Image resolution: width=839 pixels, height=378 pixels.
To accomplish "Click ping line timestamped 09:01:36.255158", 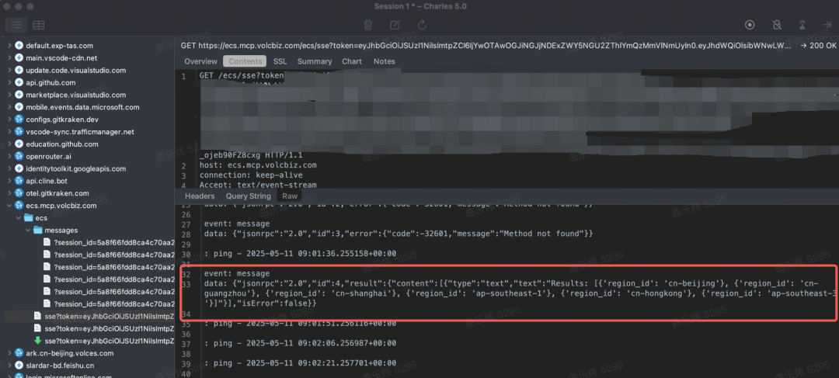I will [x=300, y=254].
